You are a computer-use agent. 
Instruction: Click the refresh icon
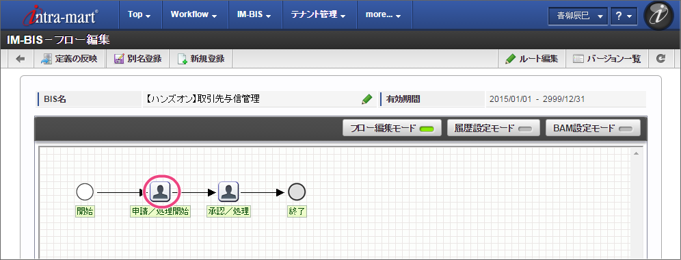click(661, 59)
